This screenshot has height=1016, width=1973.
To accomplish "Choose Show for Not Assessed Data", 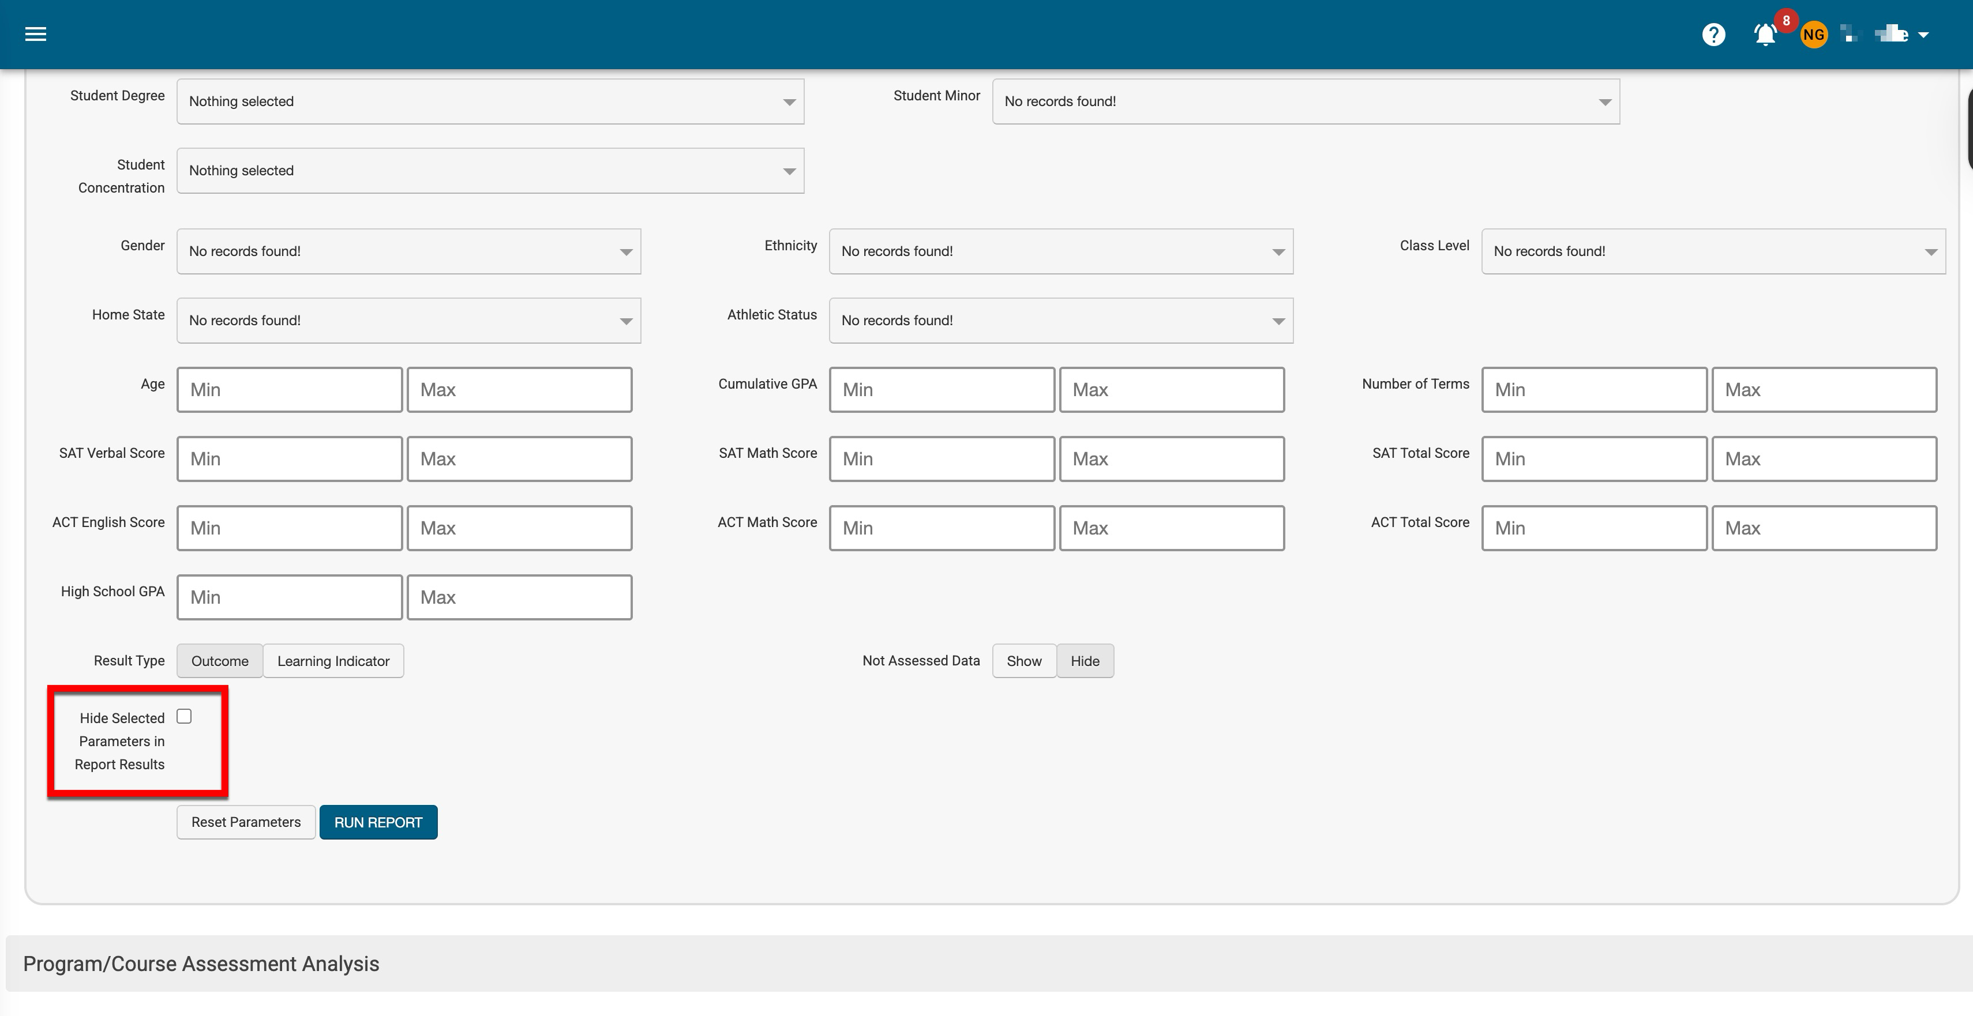I will click(x=1023, y=661).
